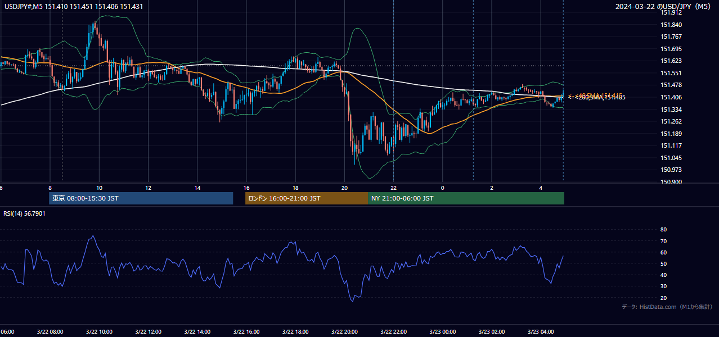
Task: Click the bottom time label 3/22 16:00
Action: [x=246, y=331]
